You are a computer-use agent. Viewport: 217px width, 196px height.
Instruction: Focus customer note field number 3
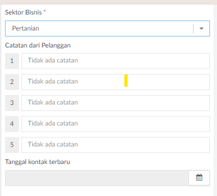click(x=115, y=103)
